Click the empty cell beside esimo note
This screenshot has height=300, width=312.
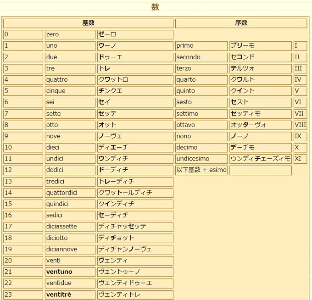pos(261,171)
